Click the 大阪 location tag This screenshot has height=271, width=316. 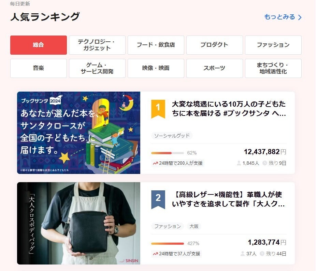point(194,226)
